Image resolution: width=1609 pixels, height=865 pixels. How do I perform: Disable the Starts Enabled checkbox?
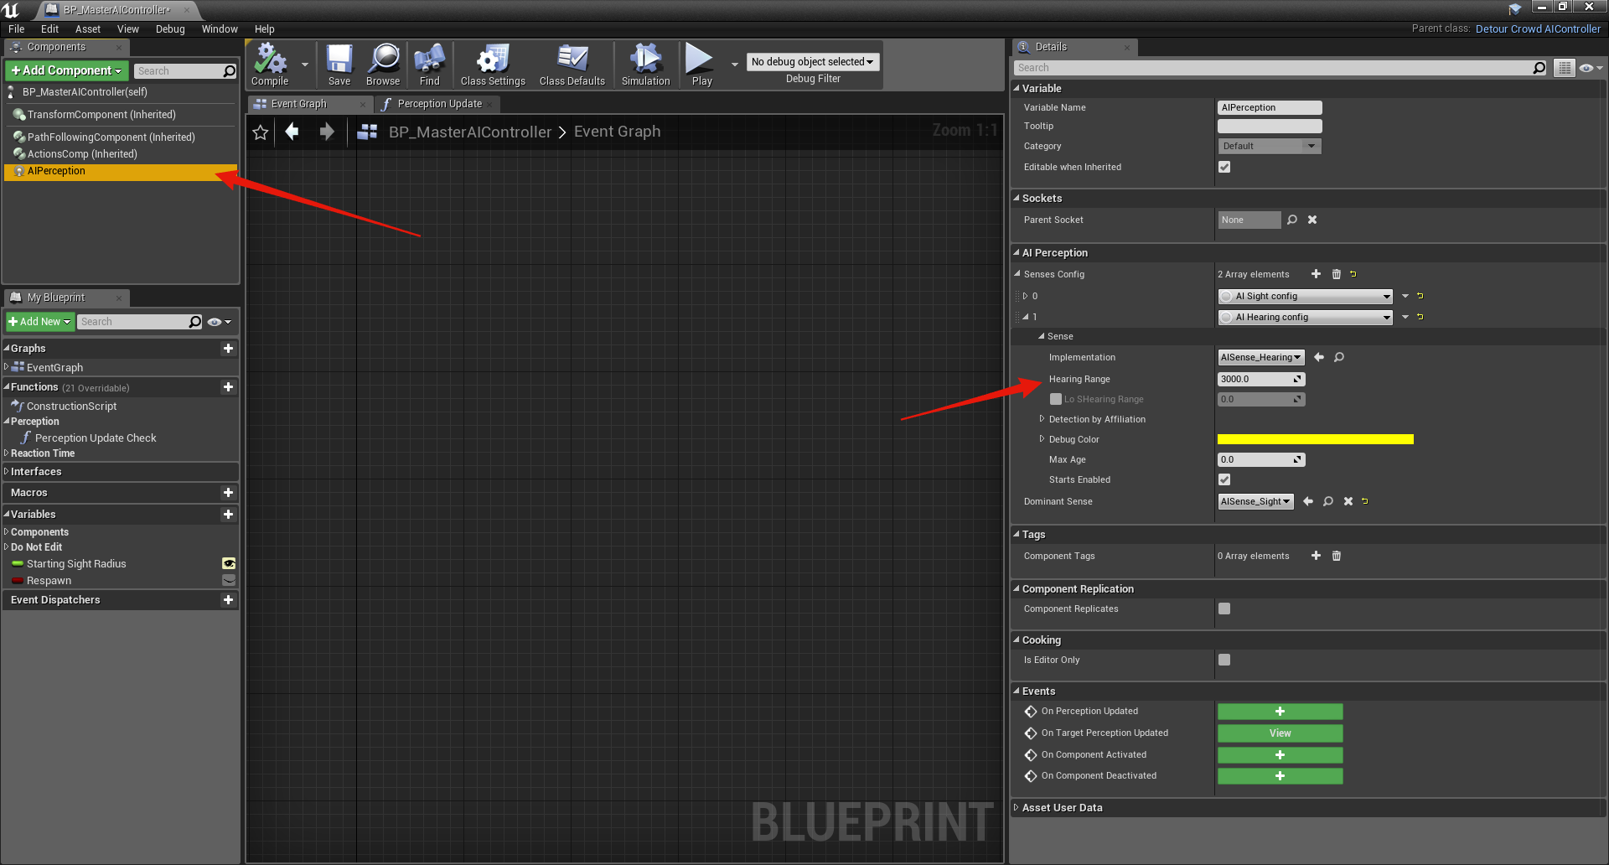tap(1224, 479)
